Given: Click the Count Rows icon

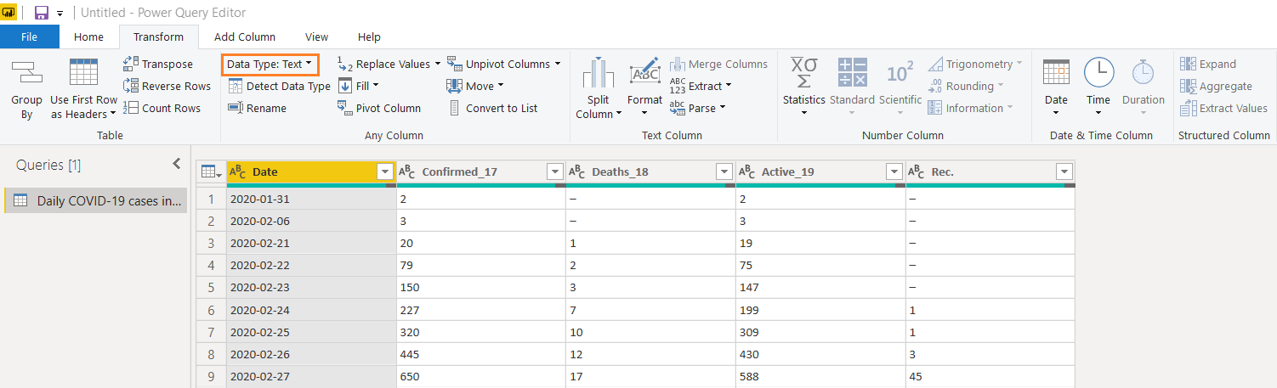Looking at the screenshot, I should pyautogui.click(x=131, y=108).
